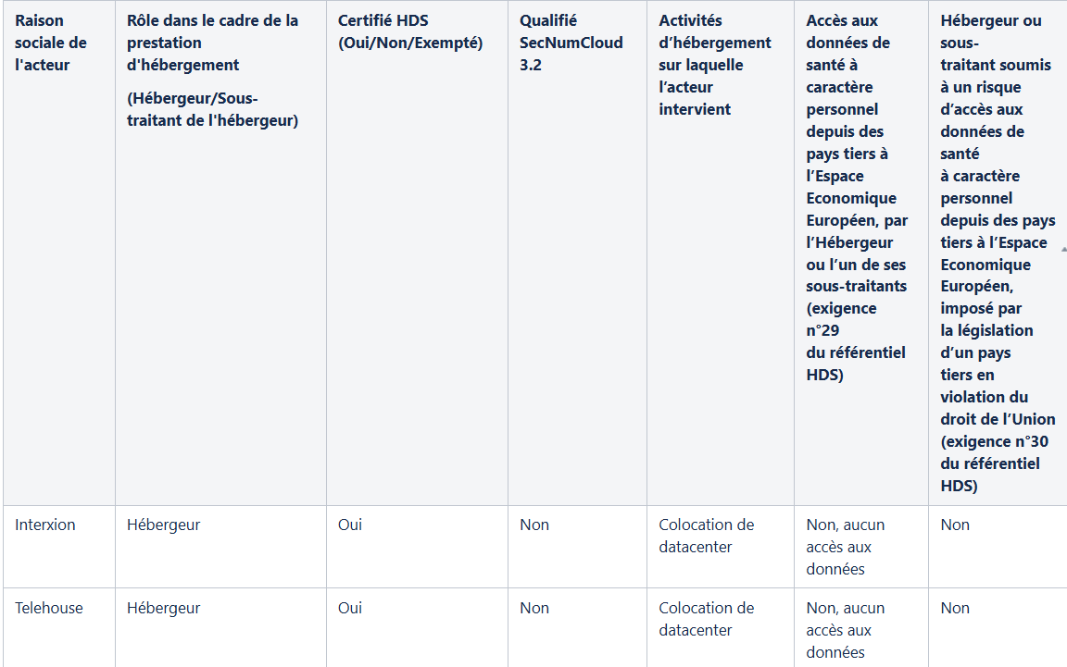1067x667 pixels.
Task: Click the "Accès aux données de santé" header
Action: tap(857, 198)
